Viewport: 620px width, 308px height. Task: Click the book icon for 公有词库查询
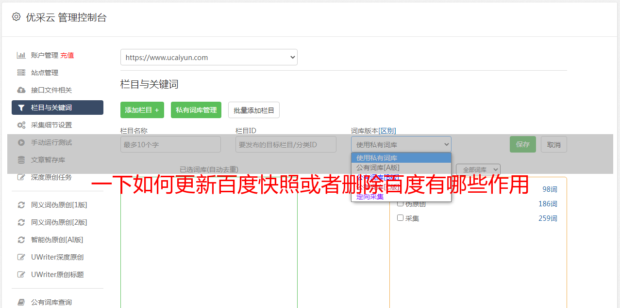pos(21,302)
